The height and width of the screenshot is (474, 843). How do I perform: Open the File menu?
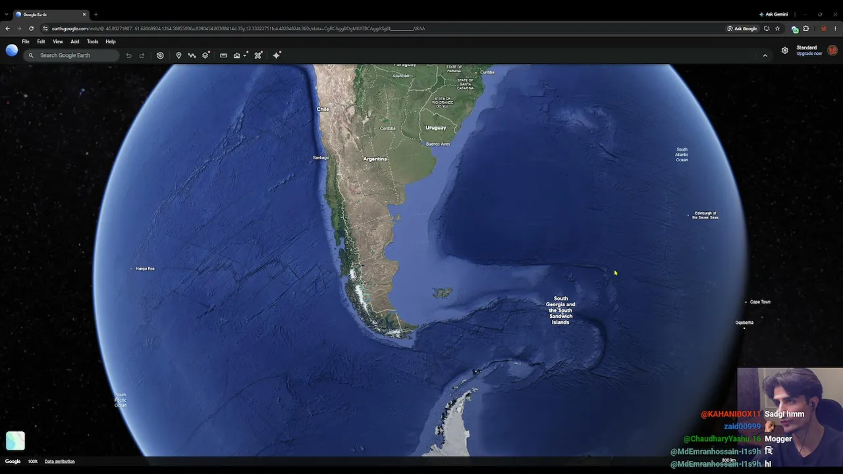click(x=26, y=41)
